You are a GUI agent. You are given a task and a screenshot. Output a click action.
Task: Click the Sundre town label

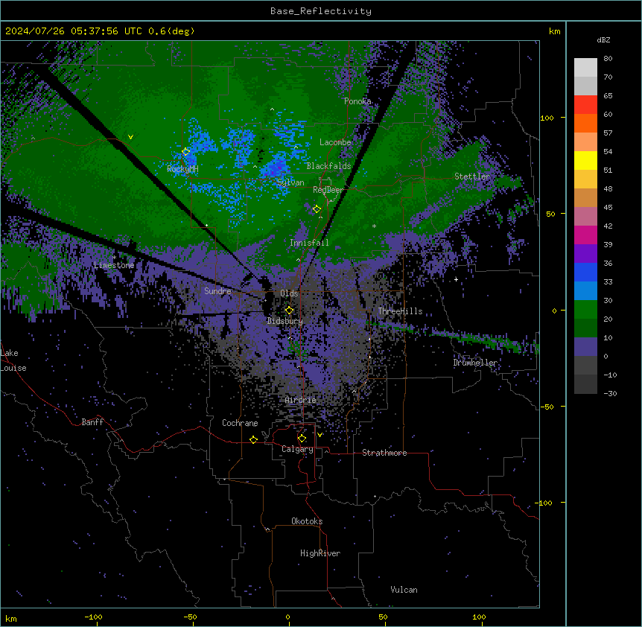pyautogui.click(x=217, y=291)
